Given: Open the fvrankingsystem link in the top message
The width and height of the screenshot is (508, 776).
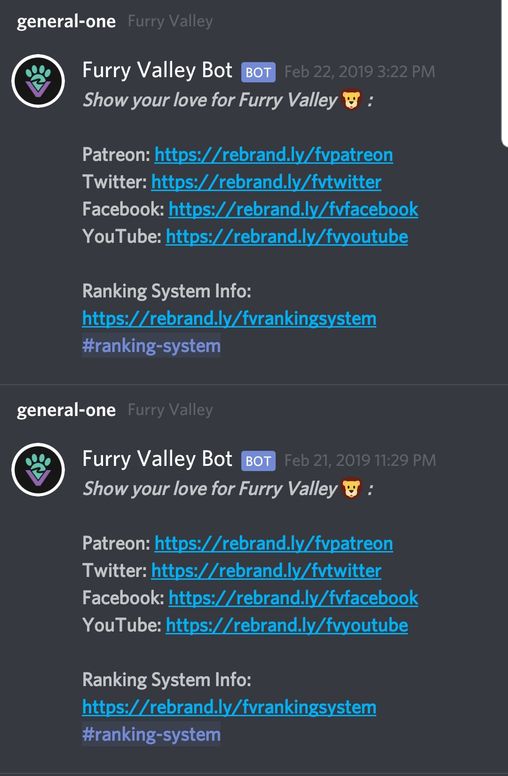Looking at the screenshot, I should (x=229, y=319).
